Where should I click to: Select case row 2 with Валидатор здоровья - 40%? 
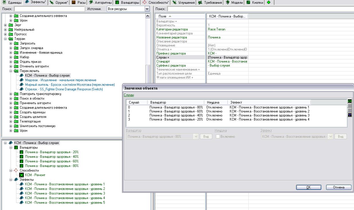(x=237, y=115)
